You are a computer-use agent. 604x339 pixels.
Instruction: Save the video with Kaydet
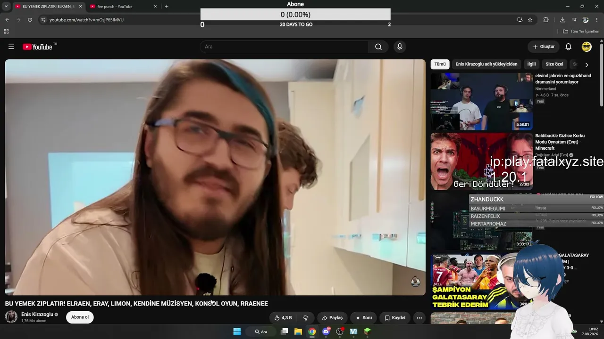coord(395,318)
